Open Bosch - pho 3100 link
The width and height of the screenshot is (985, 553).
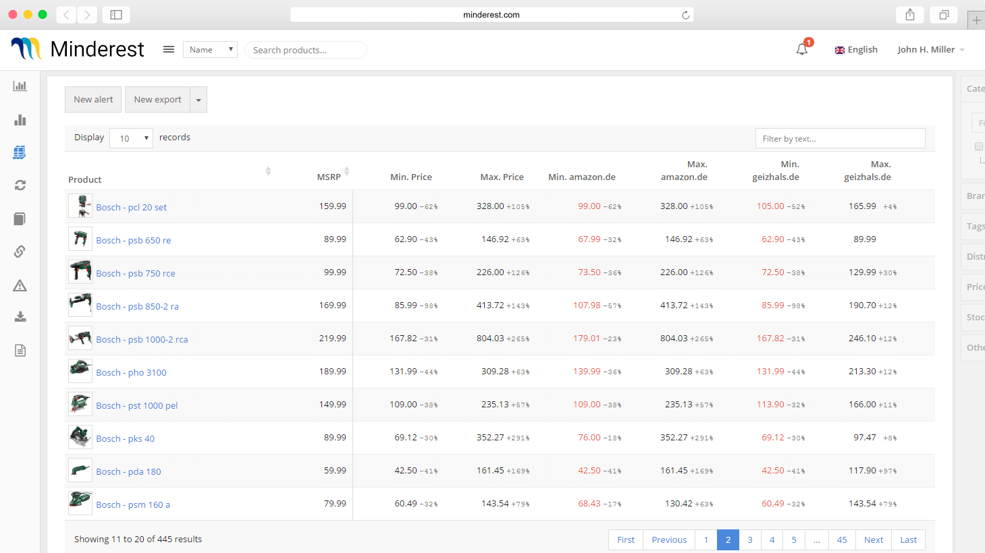(131, 372)
